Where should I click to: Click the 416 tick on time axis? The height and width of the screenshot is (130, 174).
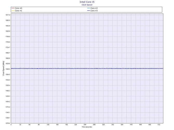131,125
